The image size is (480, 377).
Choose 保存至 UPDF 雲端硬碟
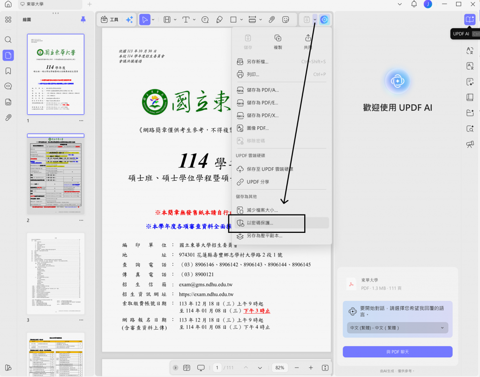(281, 169)
